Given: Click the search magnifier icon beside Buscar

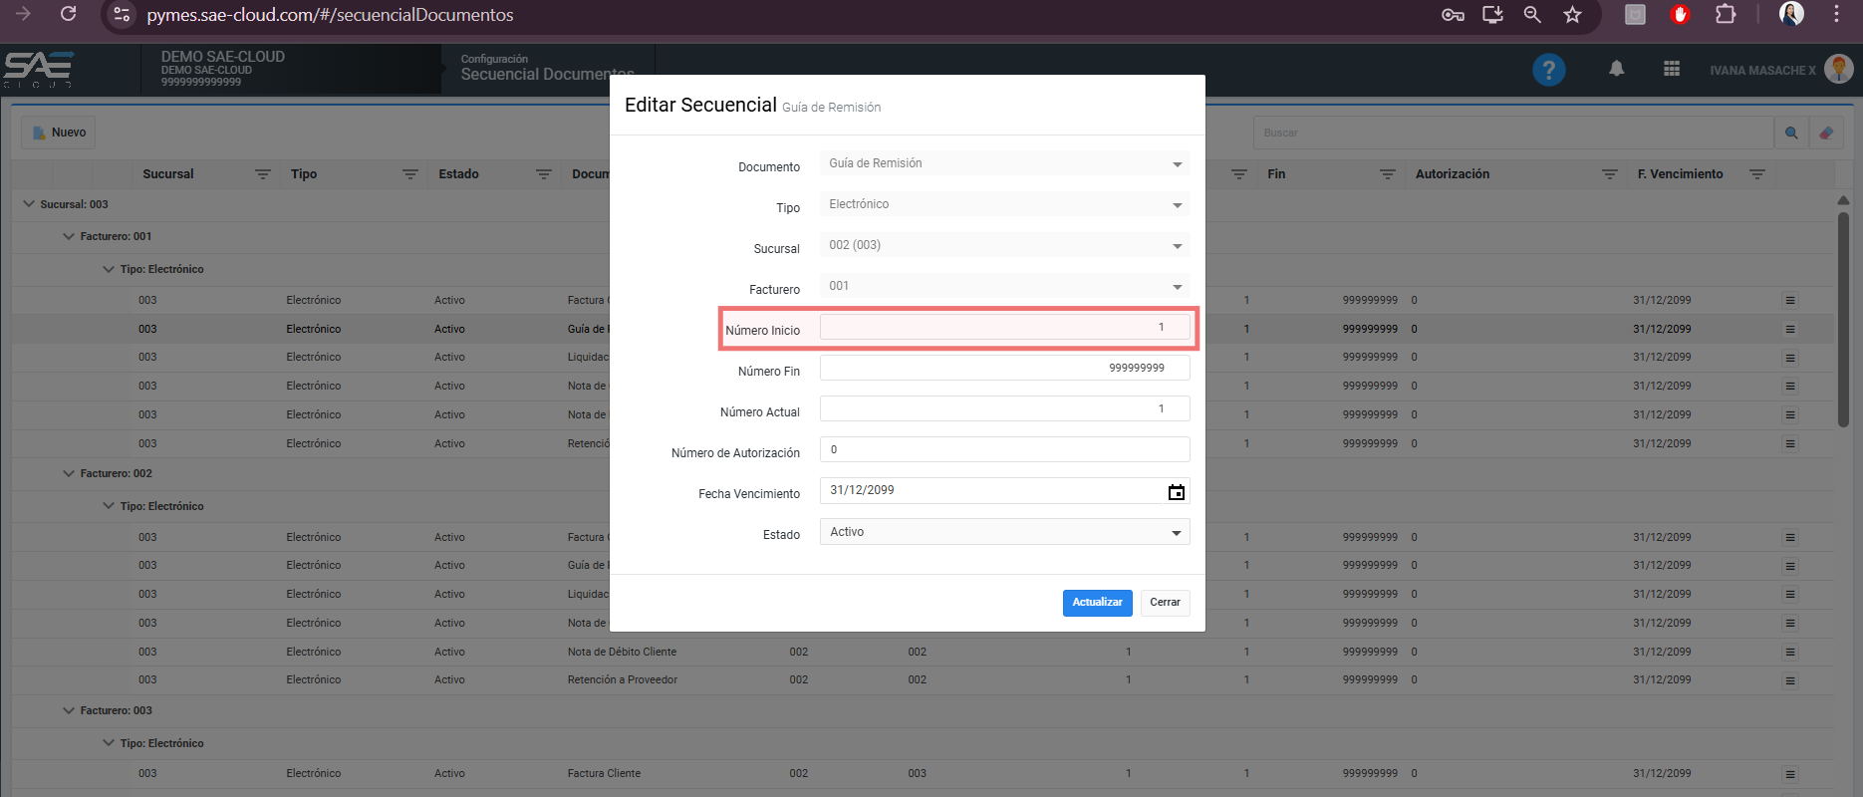Looking at the screenshot, I should click(1791, 133).
